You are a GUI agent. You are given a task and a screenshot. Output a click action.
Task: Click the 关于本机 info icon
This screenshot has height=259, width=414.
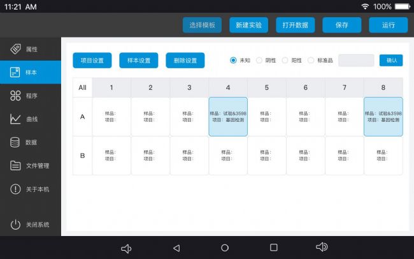(x=15, y=189)
